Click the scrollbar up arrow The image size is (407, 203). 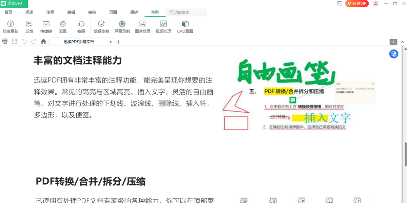(405, 48)
